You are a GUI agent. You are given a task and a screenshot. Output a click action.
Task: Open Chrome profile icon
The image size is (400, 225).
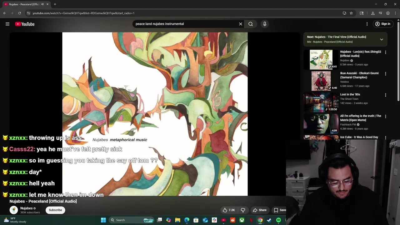388,13
